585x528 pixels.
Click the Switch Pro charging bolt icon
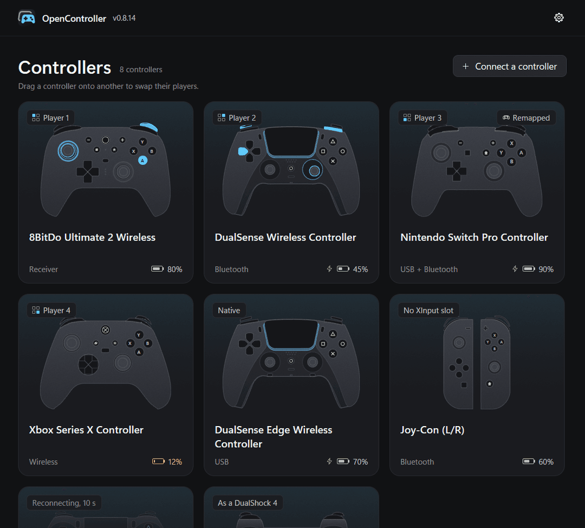(x=515, y=269)
